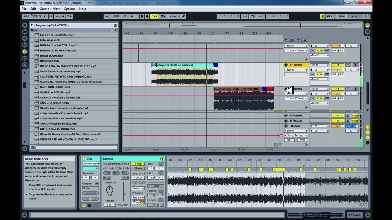Expand the B Return track
The image size is (392, 220).
tap(286, 121)
